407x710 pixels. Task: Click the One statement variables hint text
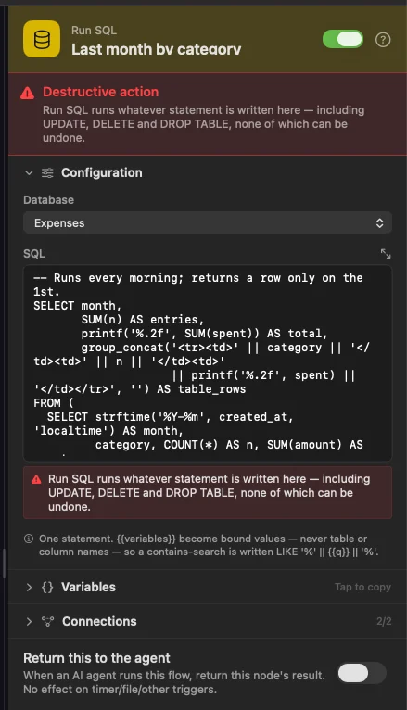(x=209, y=545)
